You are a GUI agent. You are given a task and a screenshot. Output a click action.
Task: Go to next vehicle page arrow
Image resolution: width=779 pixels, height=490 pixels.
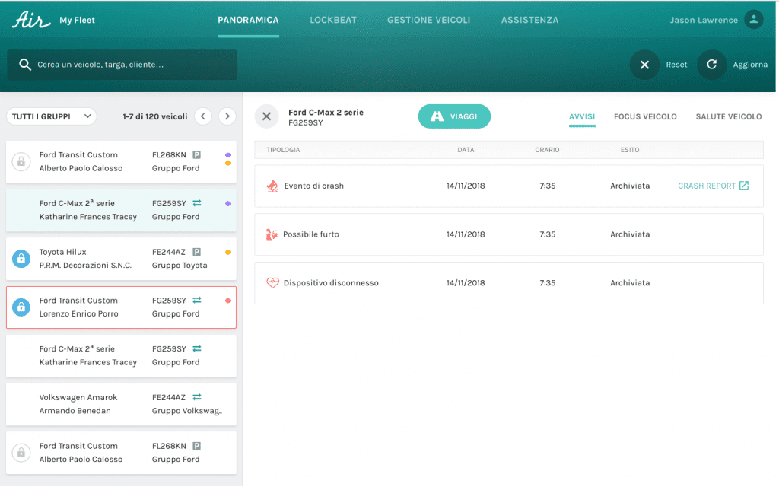(x=227, y=116)
